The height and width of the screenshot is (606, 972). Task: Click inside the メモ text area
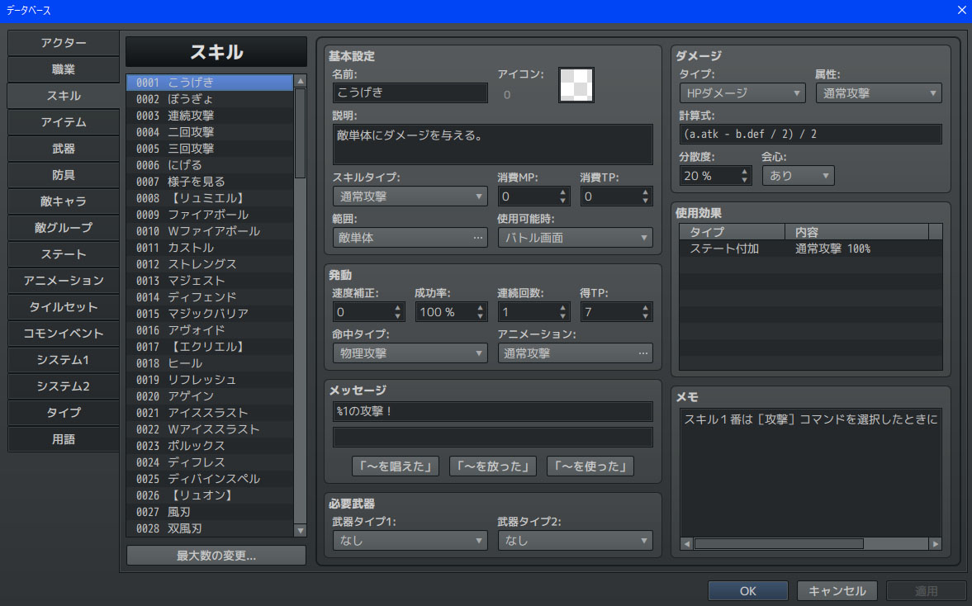(x=811, y=472)
